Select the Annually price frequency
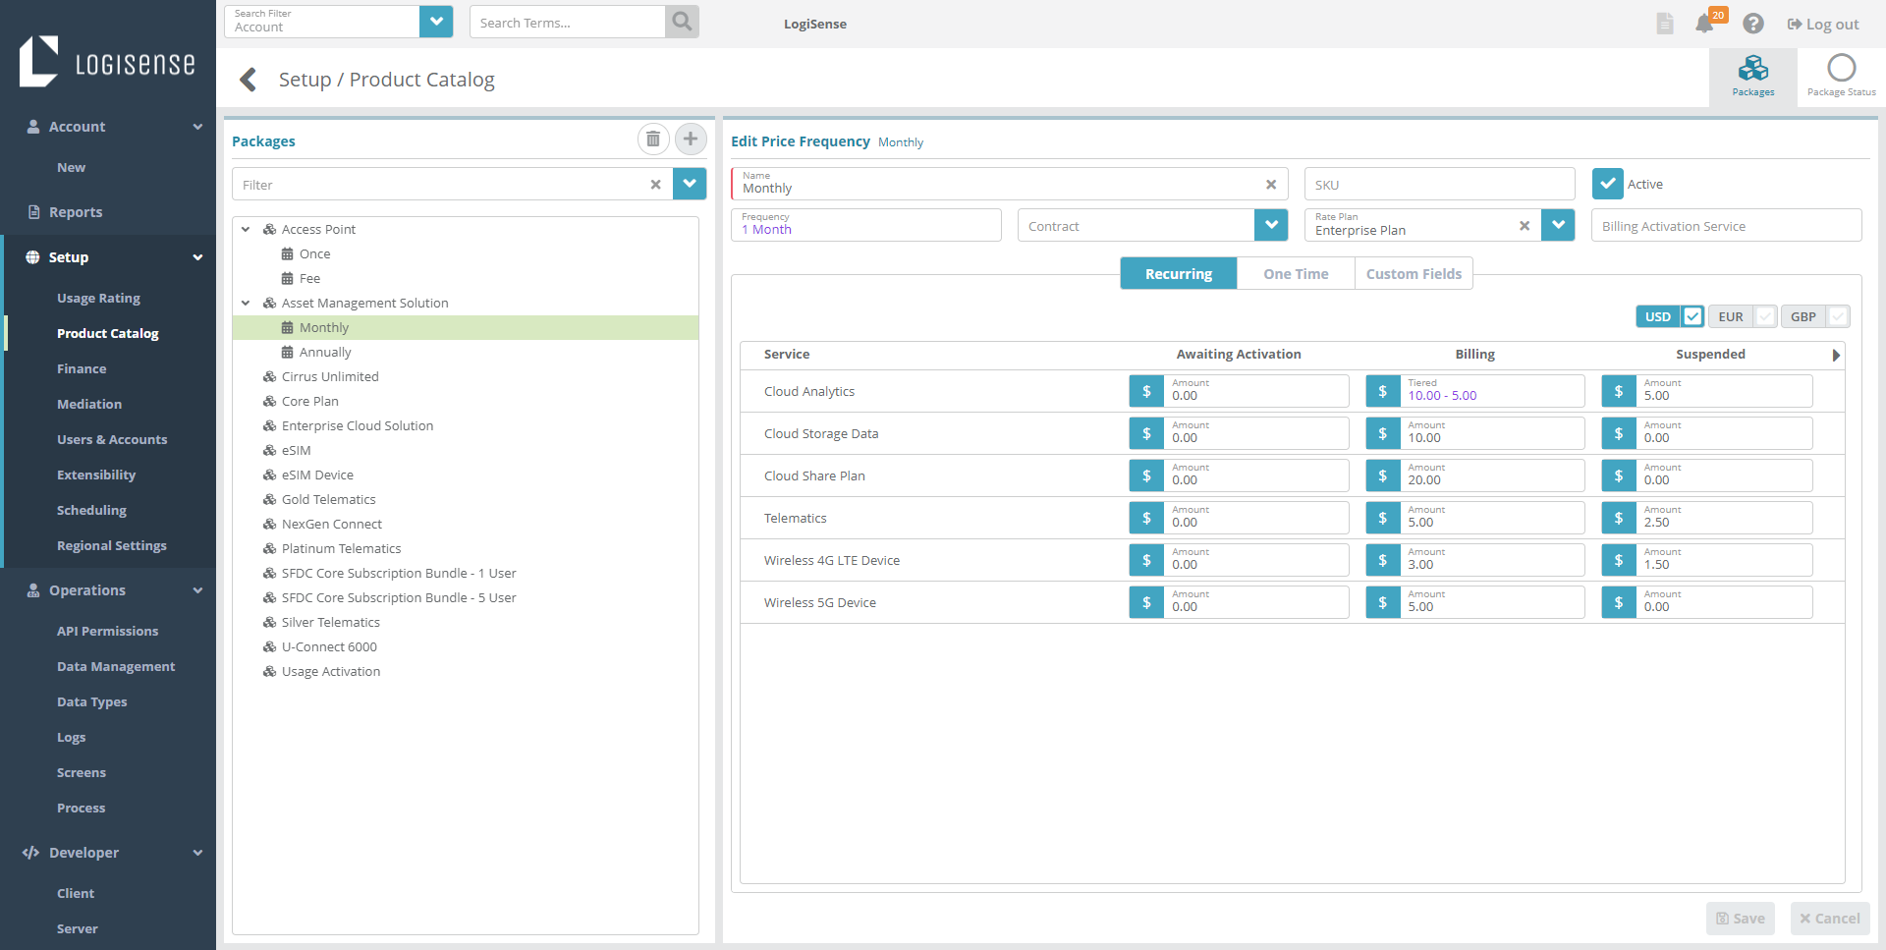Image resolution: width=1886 pixels, height=950 pixels. point(325,352)
